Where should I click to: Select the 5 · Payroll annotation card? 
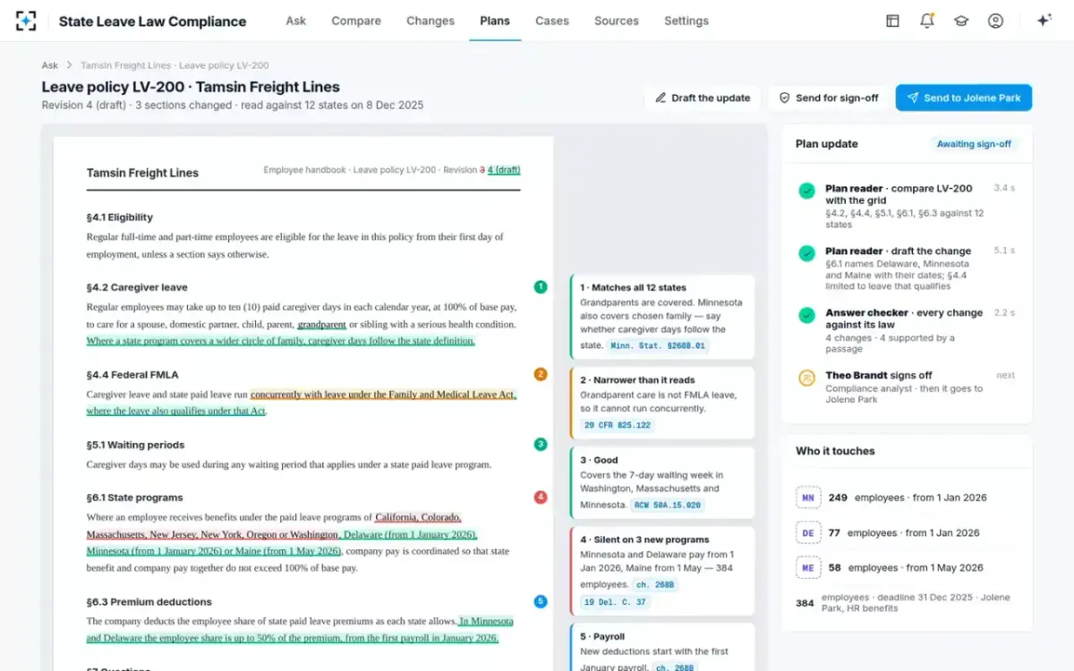[662, 648]
